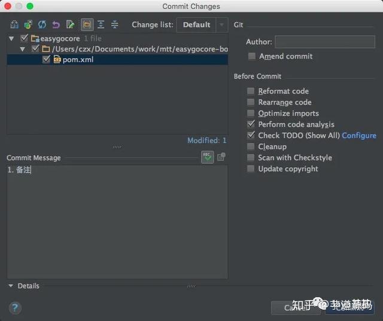Image resolution: width=383 pixels, height=321 pixels.
Task: Select the /Users/czx/Documents directory row
Action: click(x=117, y=49)
